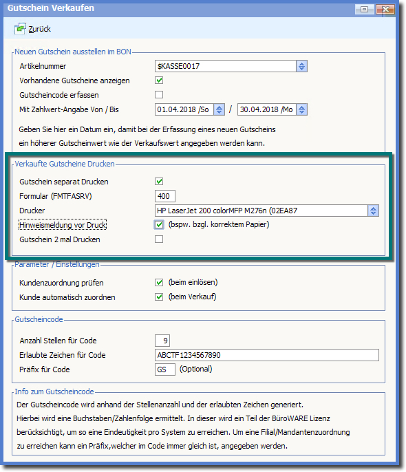The width and height of the screenshot is (406, 472).
Task: Enable Gutscheincode erfassen checkbox
Action: (159, 95)
